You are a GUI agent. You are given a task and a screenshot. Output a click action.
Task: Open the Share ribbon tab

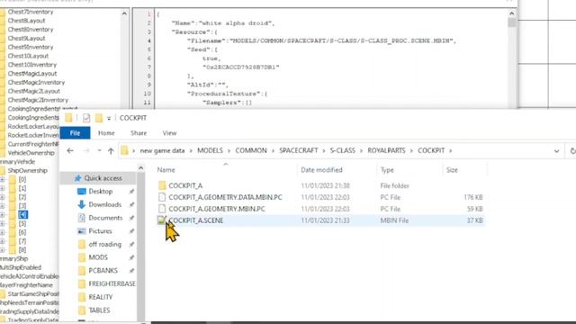(139, 133)
